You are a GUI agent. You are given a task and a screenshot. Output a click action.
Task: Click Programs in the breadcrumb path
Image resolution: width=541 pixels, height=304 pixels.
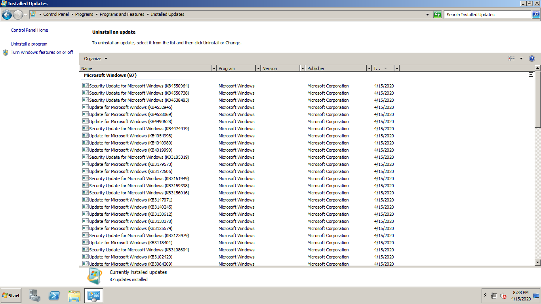(84, 14)
